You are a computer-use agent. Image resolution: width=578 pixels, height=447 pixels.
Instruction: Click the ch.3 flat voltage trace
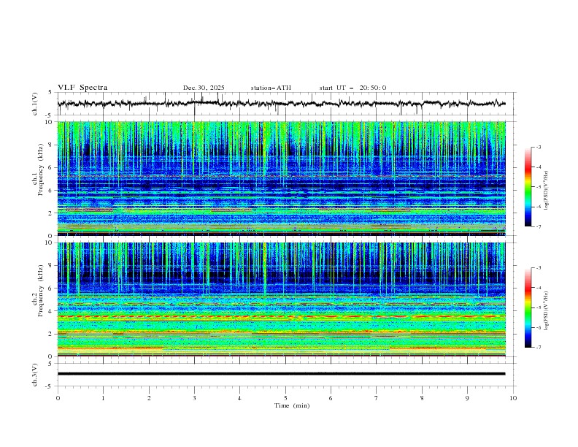click(x=282, y=374)
